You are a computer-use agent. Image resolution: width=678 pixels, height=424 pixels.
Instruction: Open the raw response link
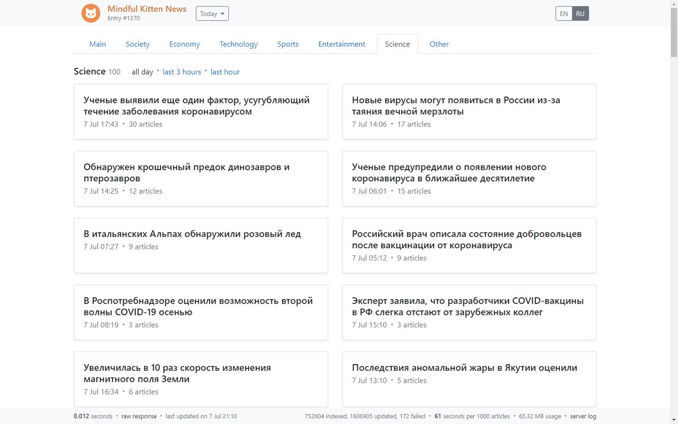pyautogui.click(x=139, y=416)
